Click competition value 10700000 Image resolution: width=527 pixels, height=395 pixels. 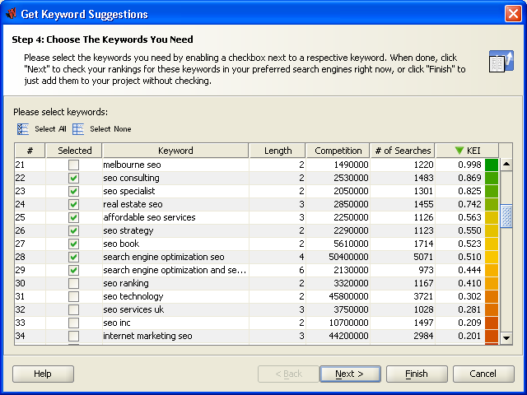tap(348, 323)
